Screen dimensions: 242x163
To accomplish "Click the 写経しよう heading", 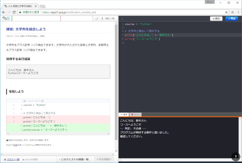I will 16,91.
